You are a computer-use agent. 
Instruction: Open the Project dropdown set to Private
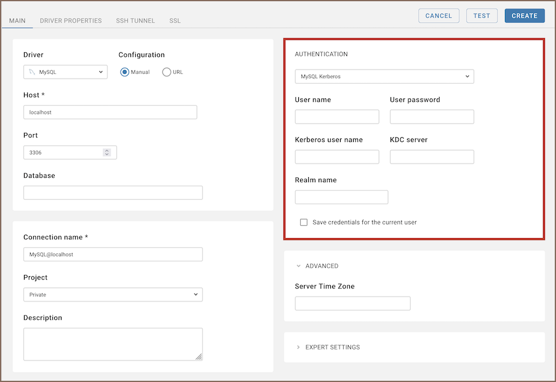(113, 295)
